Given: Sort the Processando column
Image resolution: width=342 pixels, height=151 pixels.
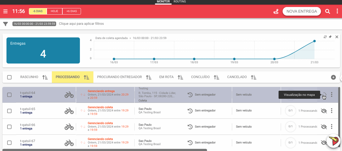Looking at the screenshot, I should [86, 77].
